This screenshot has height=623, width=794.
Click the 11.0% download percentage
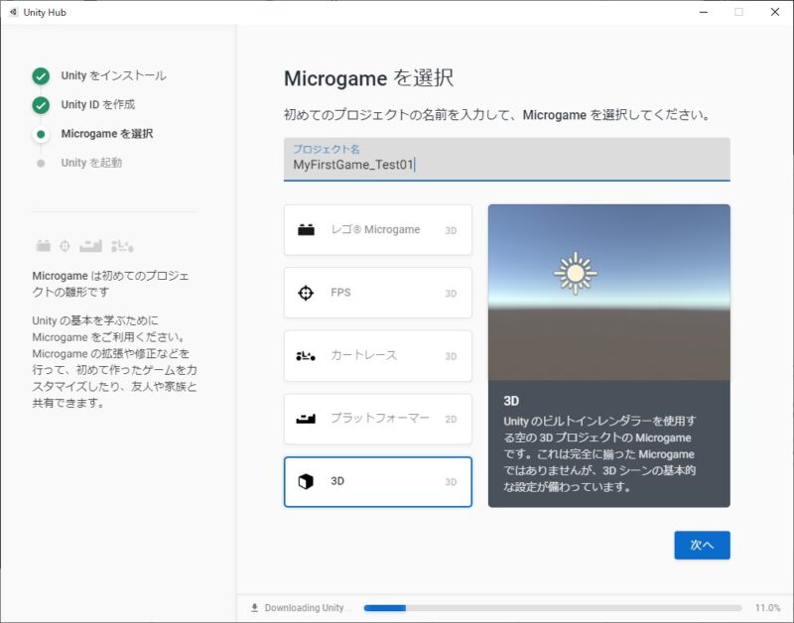(x=767, y=607)
